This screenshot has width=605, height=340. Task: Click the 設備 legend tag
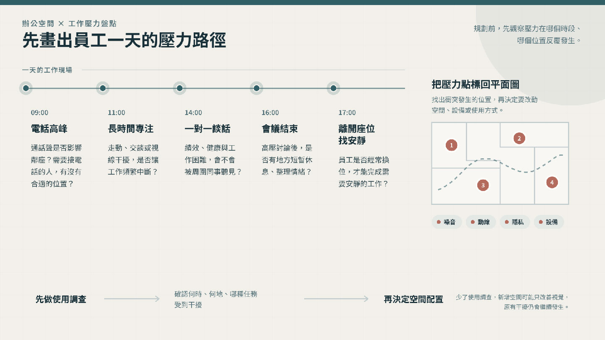click(x=549, y=222)
